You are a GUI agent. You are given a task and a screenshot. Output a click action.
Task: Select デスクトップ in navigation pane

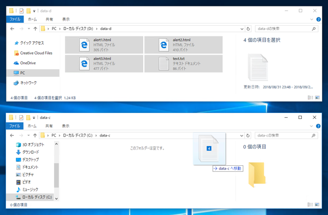point(27,160)
